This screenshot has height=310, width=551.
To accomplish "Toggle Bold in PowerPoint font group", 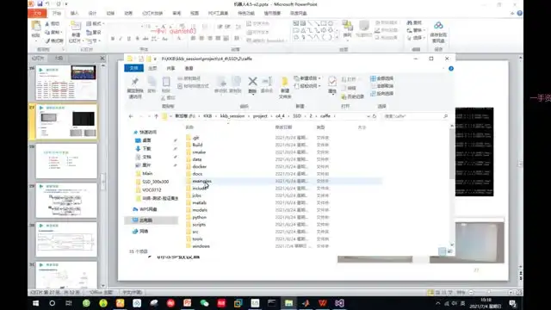I will coord(113,39).
